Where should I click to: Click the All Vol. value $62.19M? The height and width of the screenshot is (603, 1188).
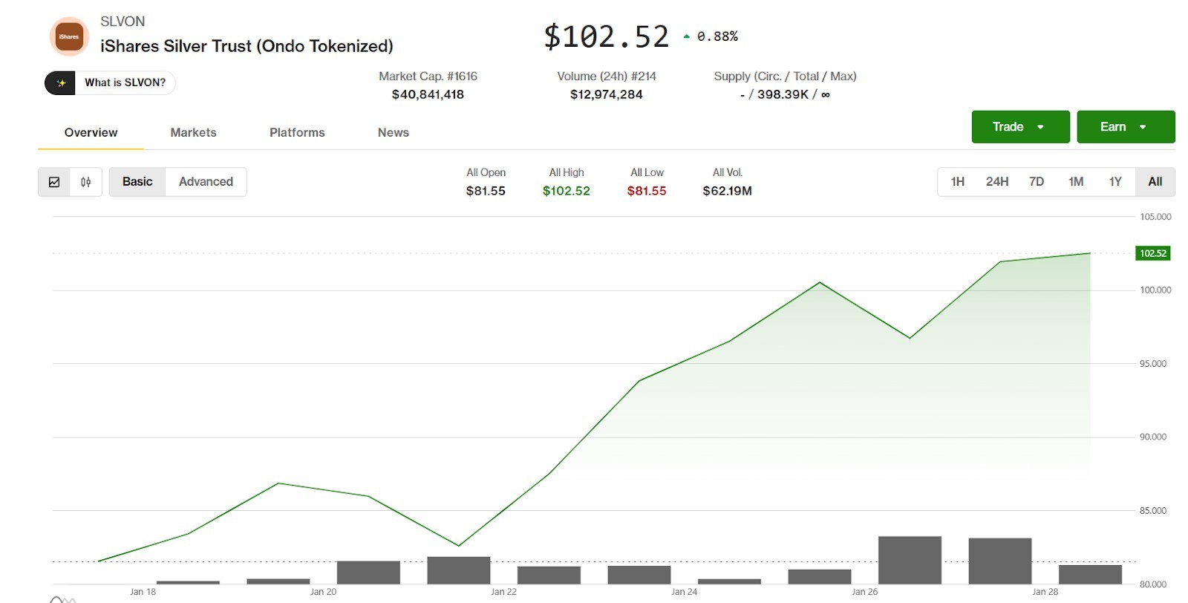[728, 191]
